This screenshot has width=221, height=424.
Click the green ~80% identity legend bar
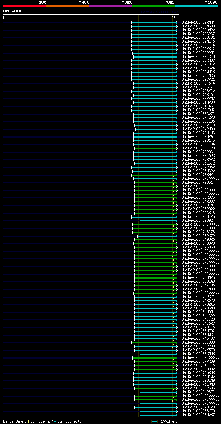pyautogui.click(x=153, y=6)
